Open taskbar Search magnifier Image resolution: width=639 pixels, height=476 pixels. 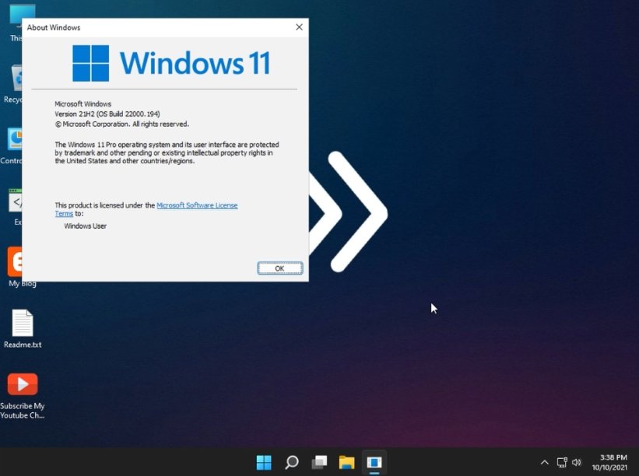292,462
